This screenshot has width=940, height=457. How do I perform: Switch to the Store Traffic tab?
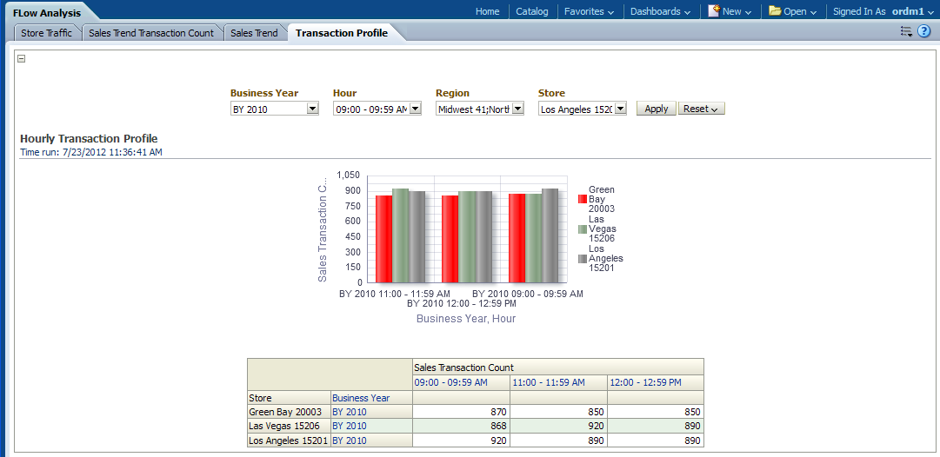(x=44, y=33)
